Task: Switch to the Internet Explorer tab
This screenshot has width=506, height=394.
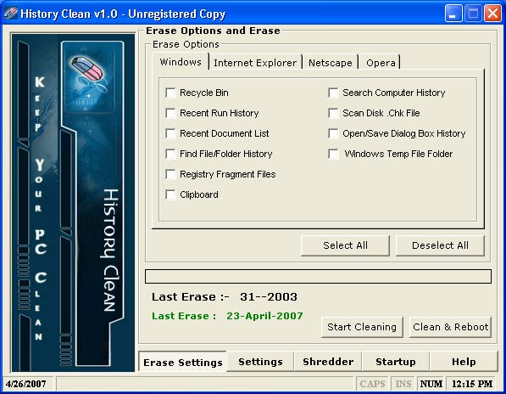Action: pyautogui.click(x=255, y=63)
